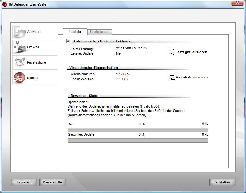Viewport: 246px width, 193px height.
Task: Click the virus signature count 1261685
Action: (x=123, y=74)
